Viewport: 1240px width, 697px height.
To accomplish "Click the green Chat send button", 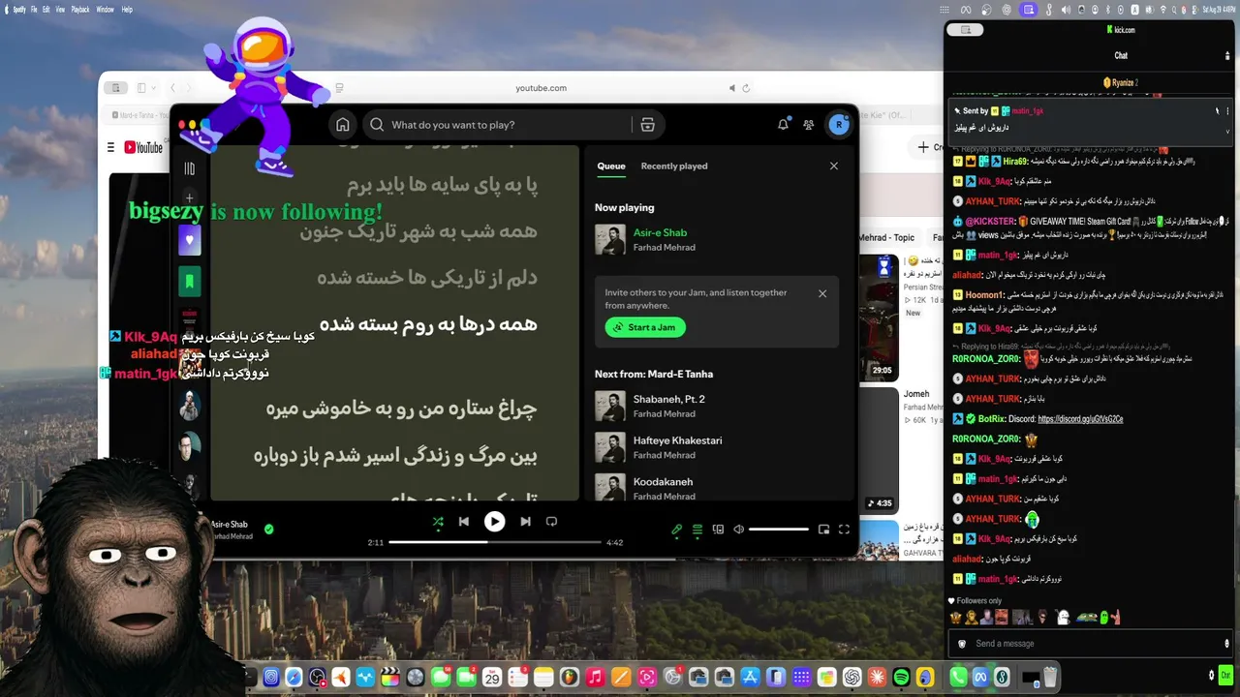I will point(1225,674).
